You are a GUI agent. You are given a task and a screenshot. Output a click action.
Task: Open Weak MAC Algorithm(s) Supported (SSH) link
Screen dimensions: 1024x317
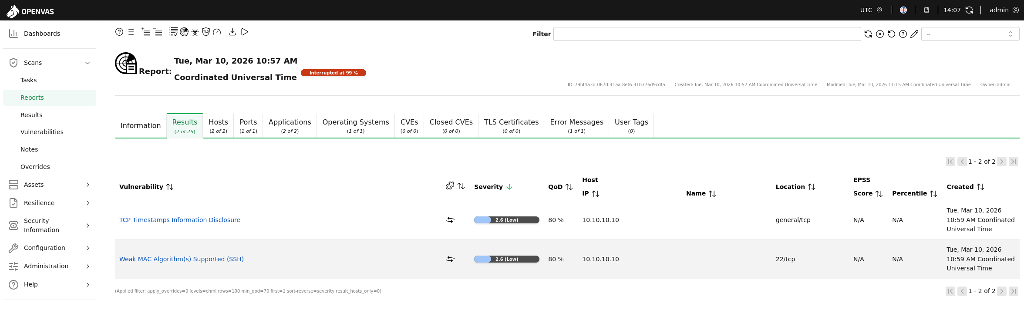[x=182, y=259]
